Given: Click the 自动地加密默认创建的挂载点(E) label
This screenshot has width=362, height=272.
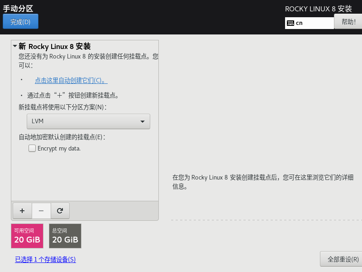Looking at the screenshot, I should click(62, 137).
